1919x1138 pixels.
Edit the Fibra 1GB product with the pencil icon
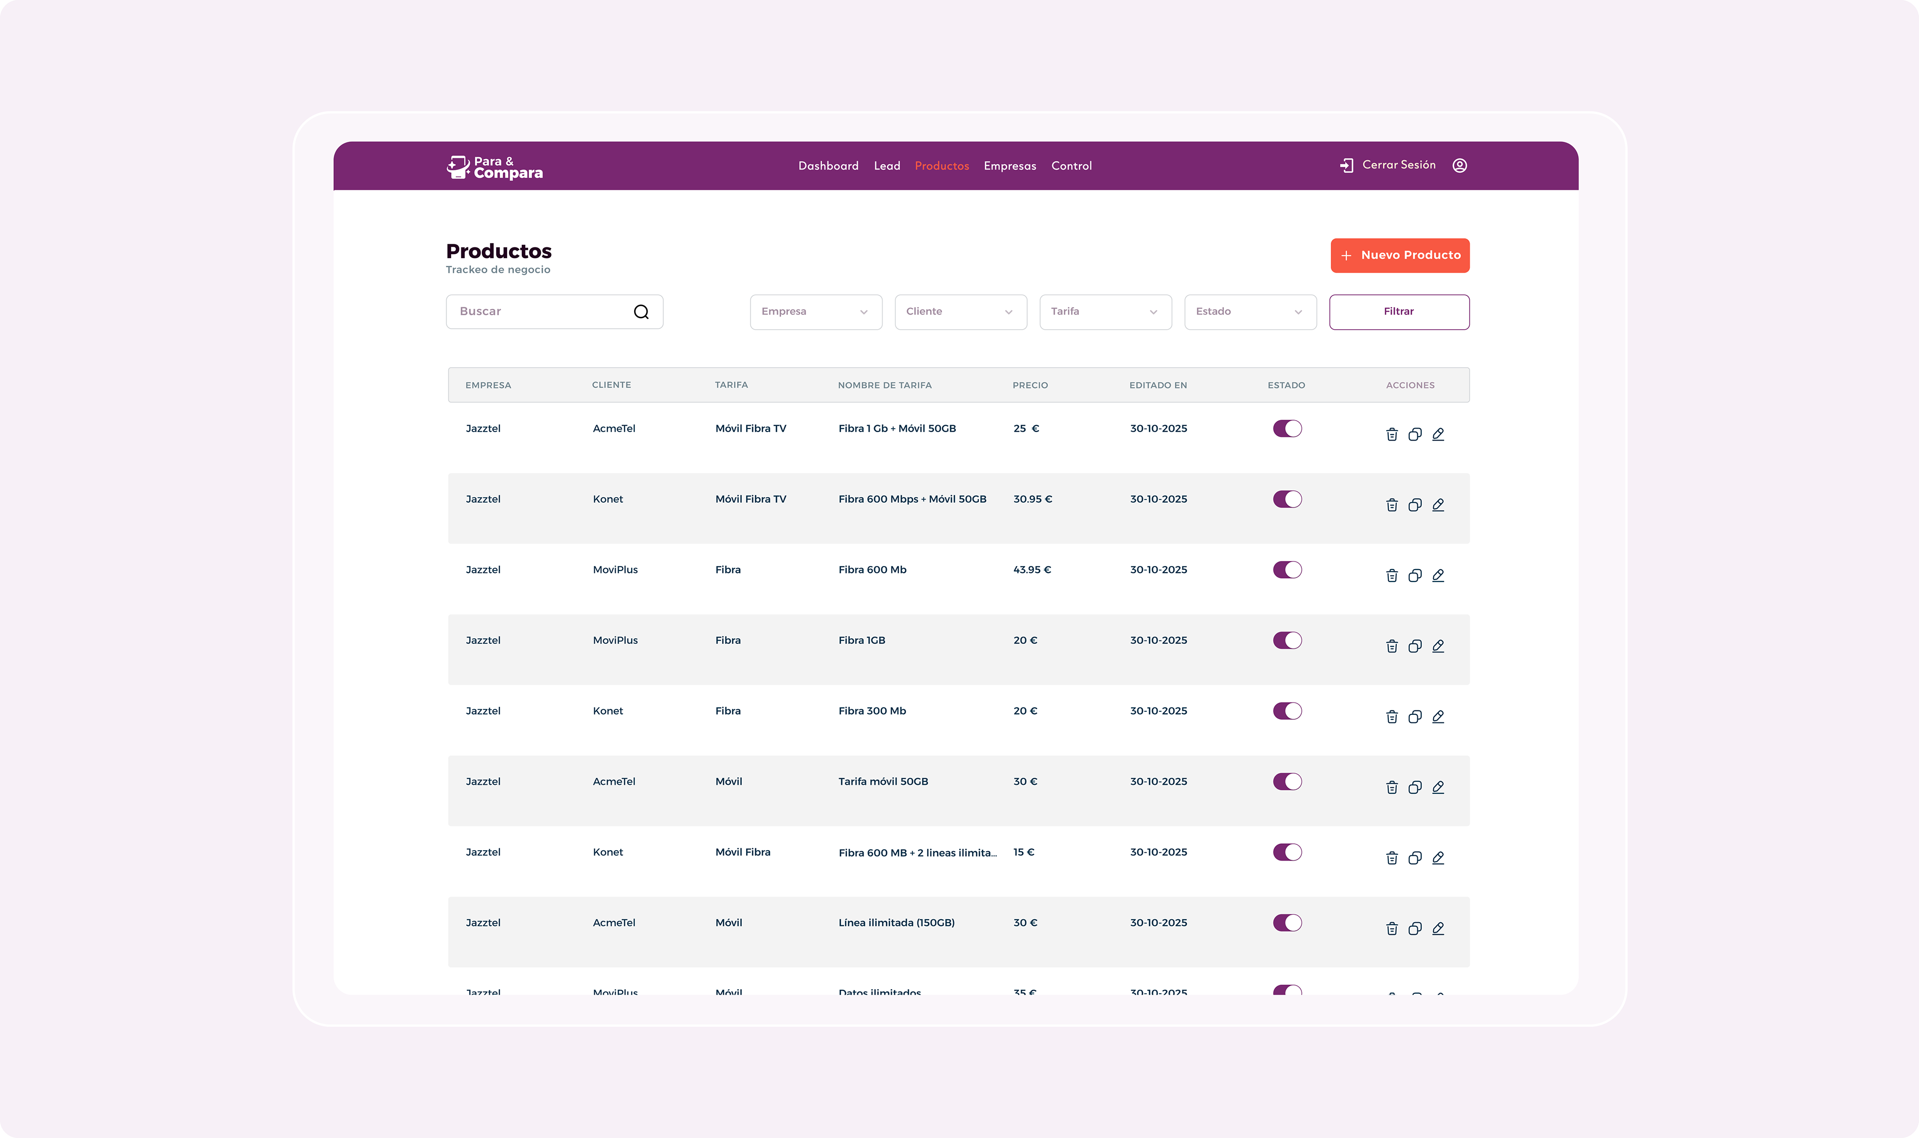click(x=1438, y=646)
